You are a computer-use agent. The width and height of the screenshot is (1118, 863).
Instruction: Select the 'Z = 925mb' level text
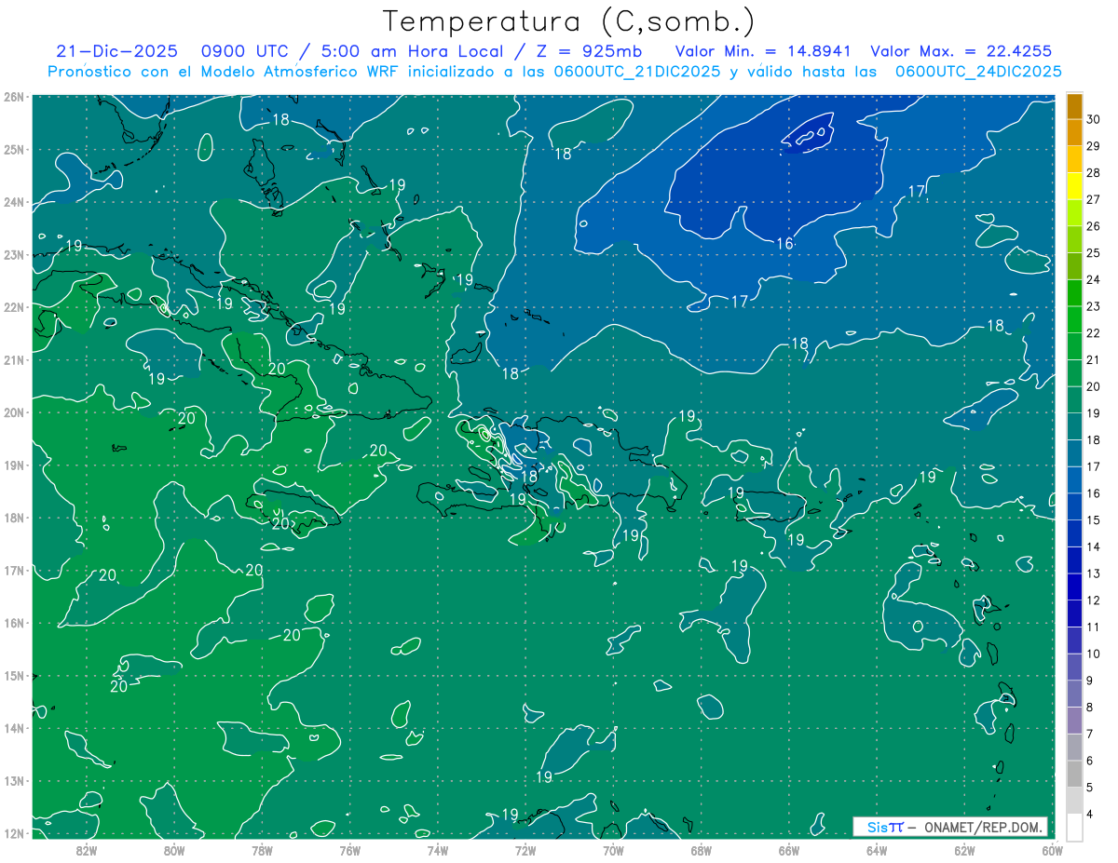pyautogui.click(x=590, y=51)
